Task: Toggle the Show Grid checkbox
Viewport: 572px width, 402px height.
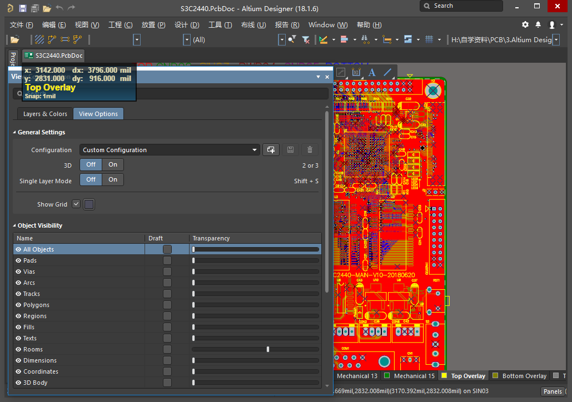Action: (76, 204)
